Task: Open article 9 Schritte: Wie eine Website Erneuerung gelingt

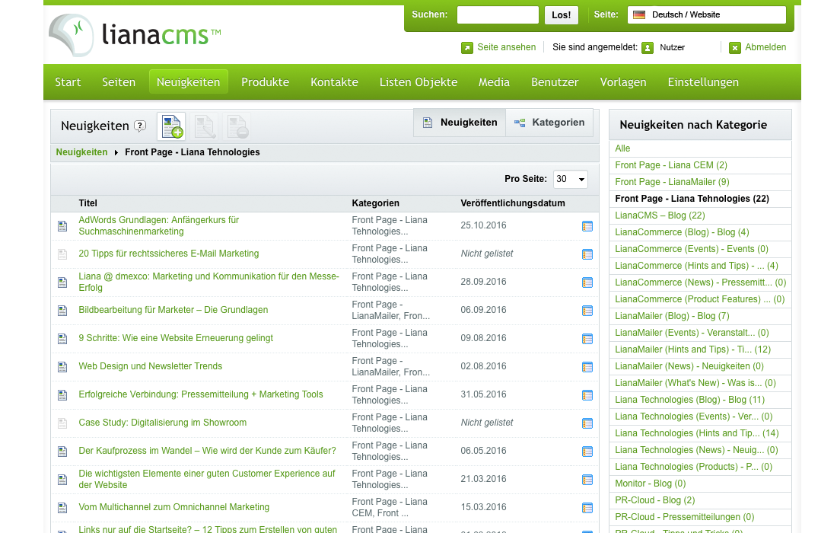Action: (x=176, y=338)
